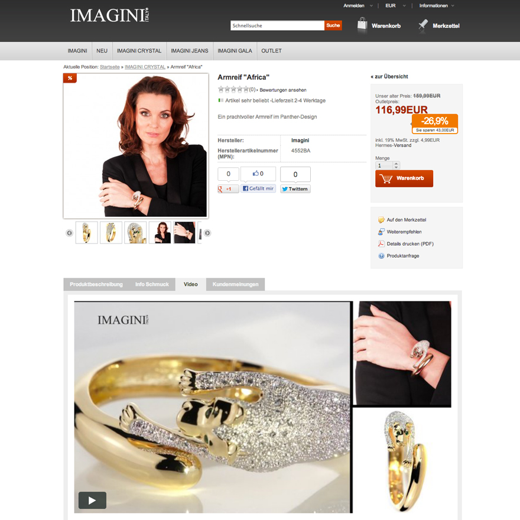Go back via zur Übersicht link
Image resolution: width=520 pixels, height=520 pixels.
point(389,77)
